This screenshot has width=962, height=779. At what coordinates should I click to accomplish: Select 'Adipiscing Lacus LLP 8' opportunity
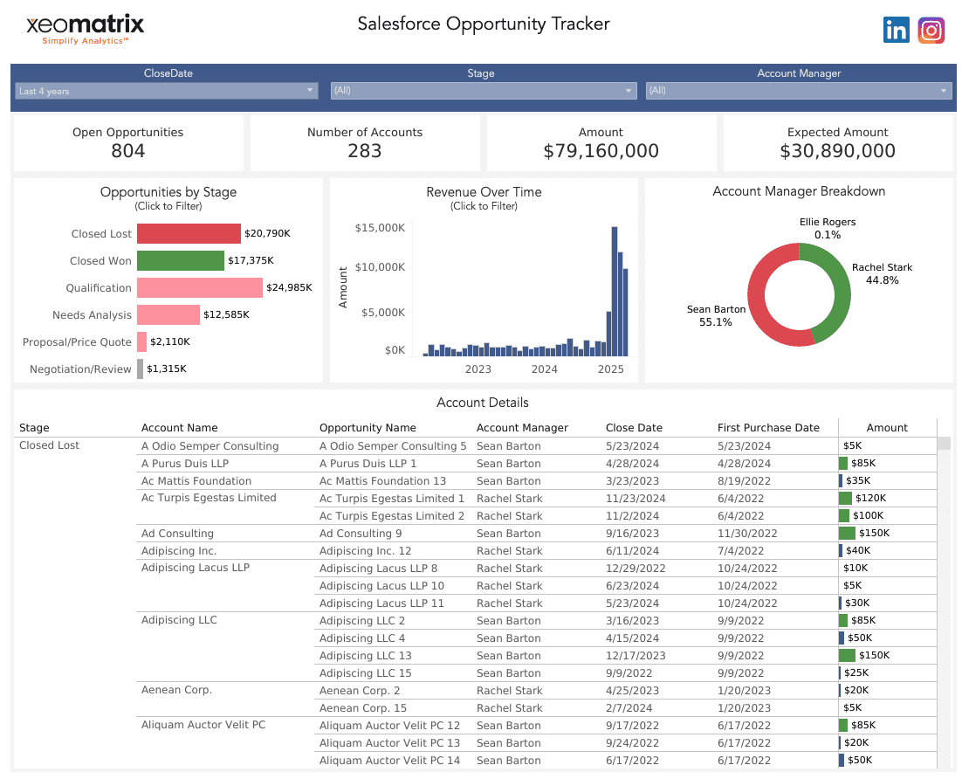(378, 569)
